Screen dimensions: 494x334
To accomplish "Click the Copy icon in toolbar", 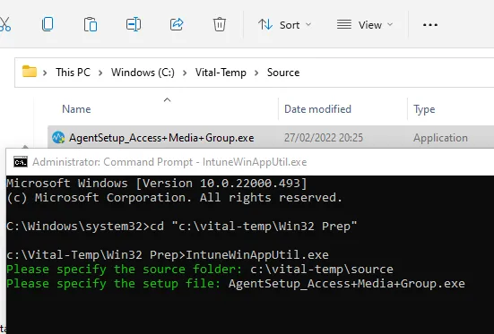I will click(48, 24).
